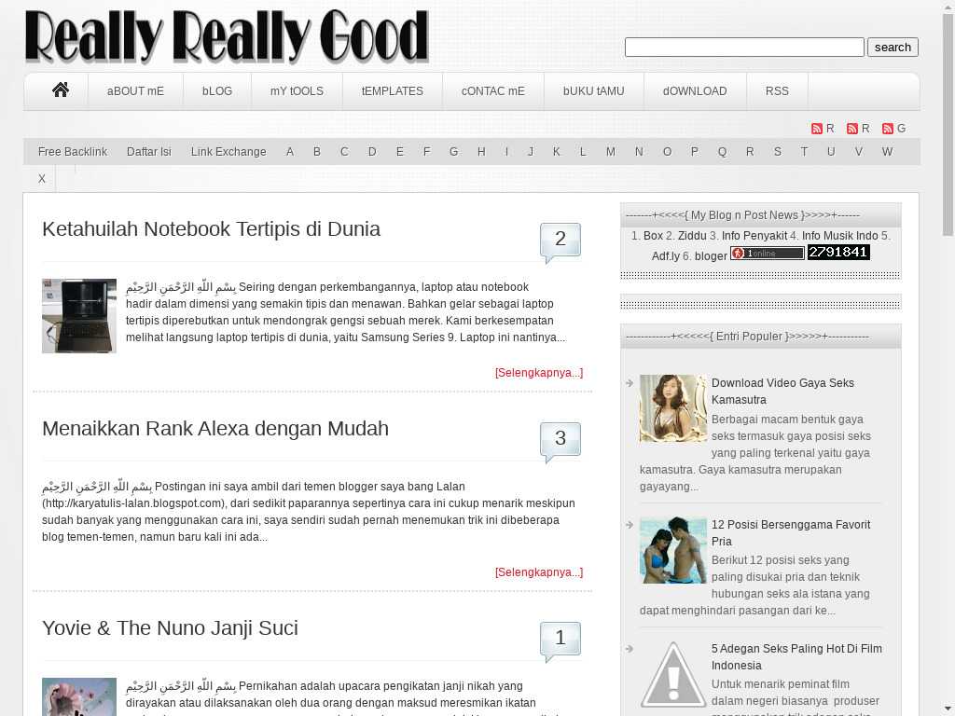The image size is (955, 716).
Task: Open the first RSS feed icon labeled R
Action: 817,129
